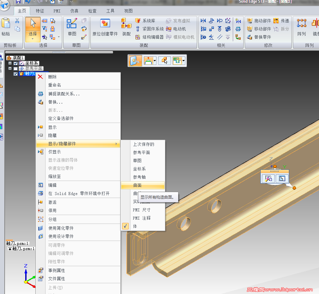Screen dimensions: 319x294
Task: Click the 触刀.psm:1 entry in bottom pane
Action: coord(17,243)
